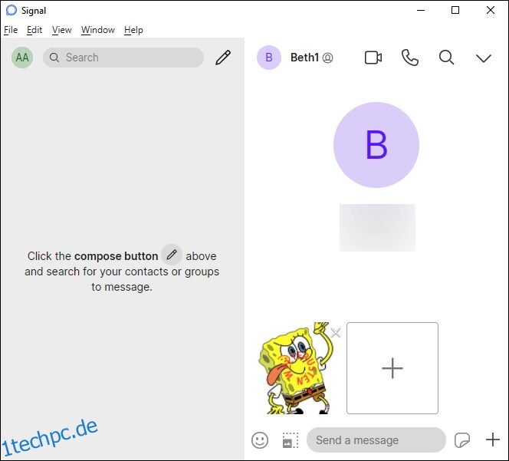This screenshot has height=461, width=509.
Task: Open your AA profile avatar
Action: coord(22,58)
